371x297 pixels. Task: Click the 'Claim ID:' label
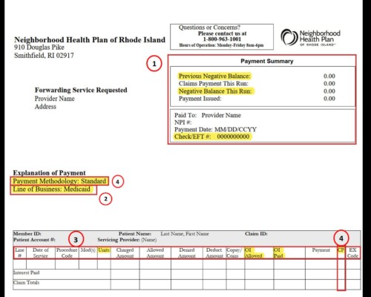click(x=256, y=234)
